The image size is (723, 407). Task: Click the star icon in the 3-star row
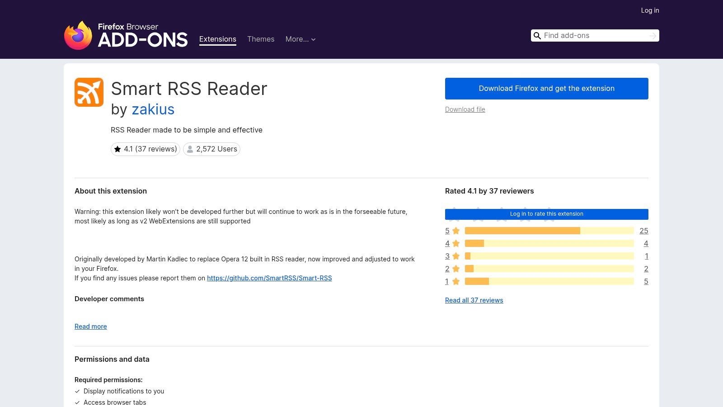(456, 256)
